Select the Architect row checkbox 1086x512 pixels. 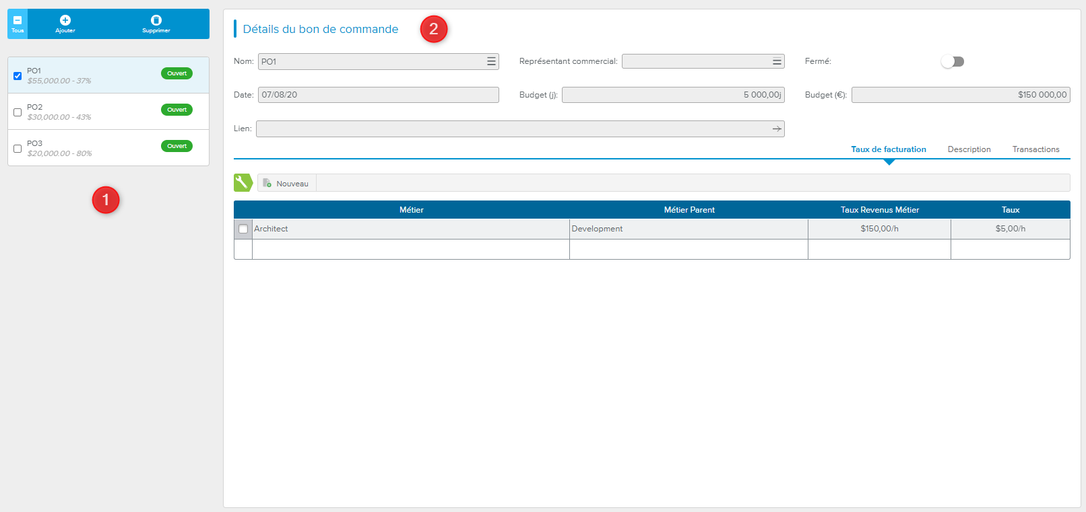(x=243, y=229)
